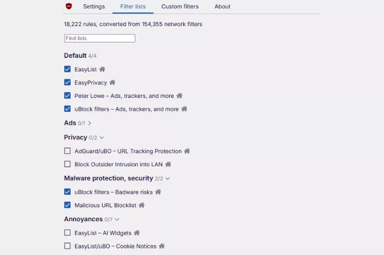Disable the EasyPrivacy filter list checkbox
384x255 pixels.
point(67,82)
